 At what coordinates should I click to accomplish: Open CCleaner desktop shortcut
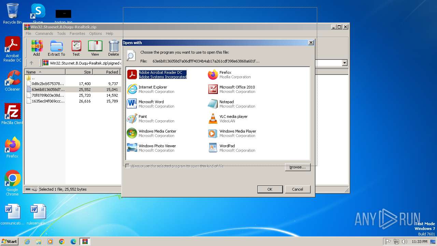[x=12, y=81]
